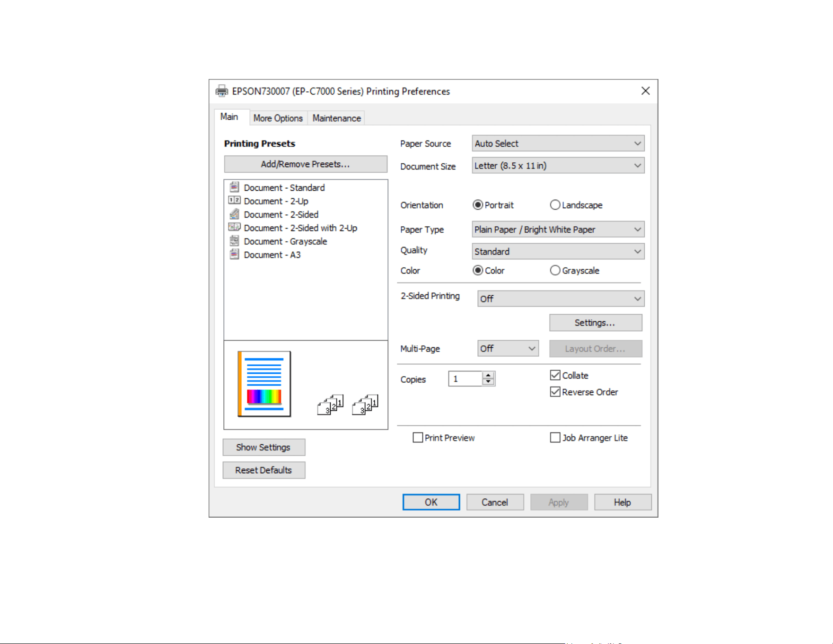
Task: Click the Document - 2-Sided preset icon
Action: coord(234,214)
